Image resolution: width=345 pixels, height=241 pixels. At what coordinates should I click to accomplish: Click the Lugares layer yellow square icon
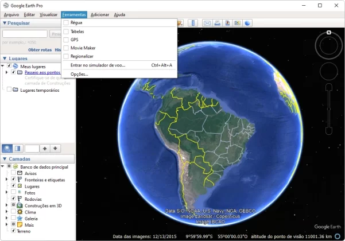tap(20, 186)
